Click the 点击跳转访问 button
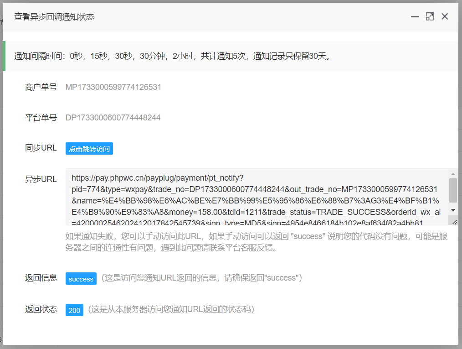 pyautogui.click(x=89, y=149)
